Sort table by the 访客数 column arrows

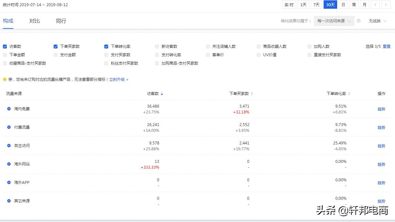coord(162,93)
